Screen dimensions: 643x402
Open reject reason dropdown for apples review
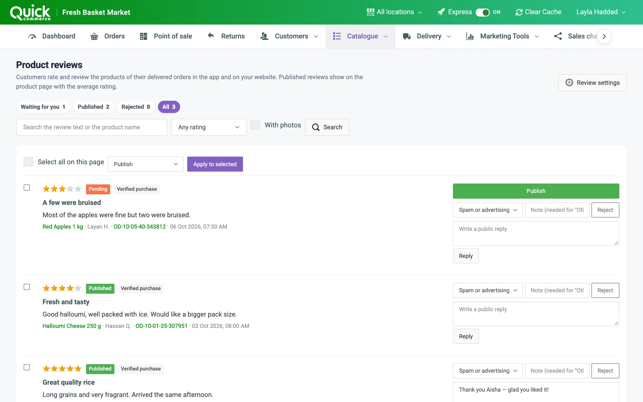(x=488, y=210)
